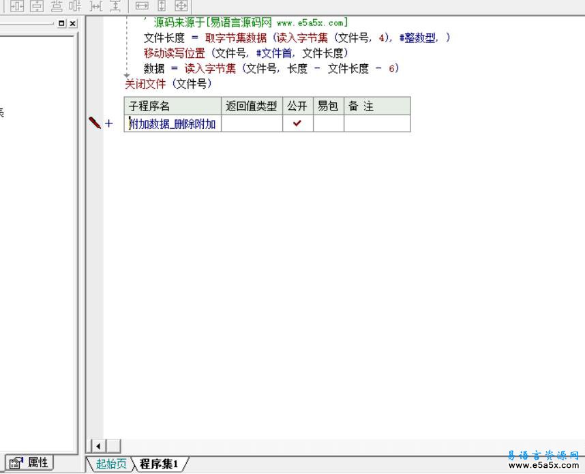
Task: Click the center vertically in window icon
Action: point(37,6)
